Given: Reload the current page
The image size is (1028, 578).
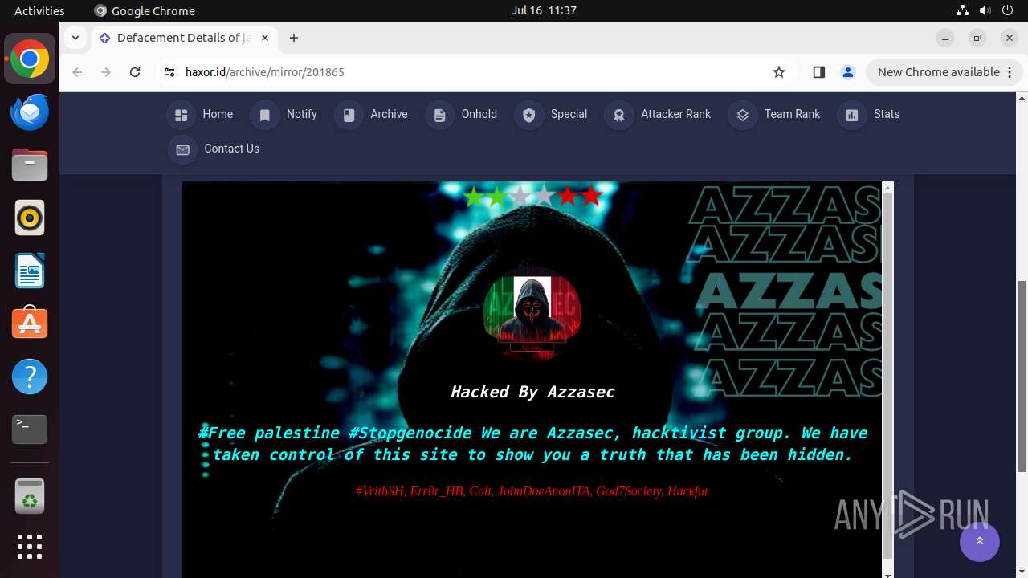Looking at the screenshot, I should tap(135, 72).
